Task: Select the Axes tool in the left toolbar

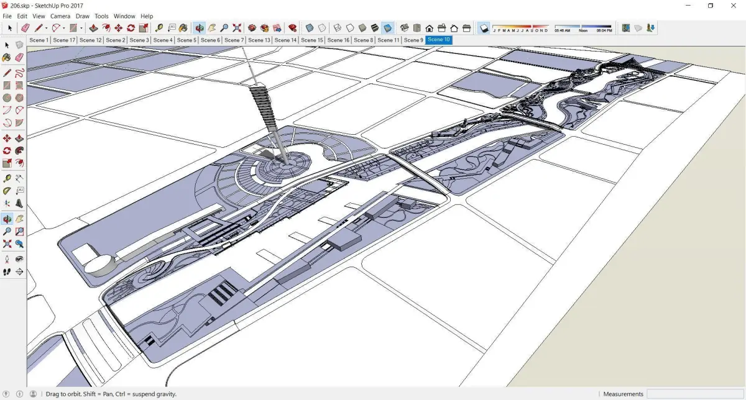Action: click(x=7, y=203)
